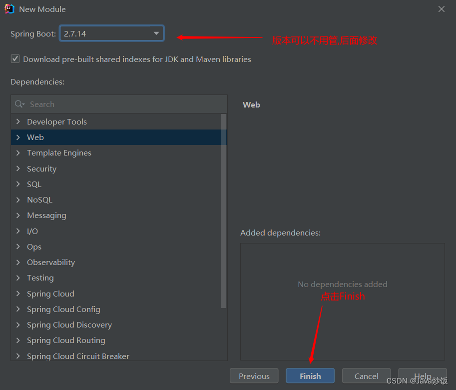Image resolution: width=456 pixels, height=390 pixels.
Task: Expand the Developer Tools chevron
Action: pyautogui.click(x=18, y=121)
